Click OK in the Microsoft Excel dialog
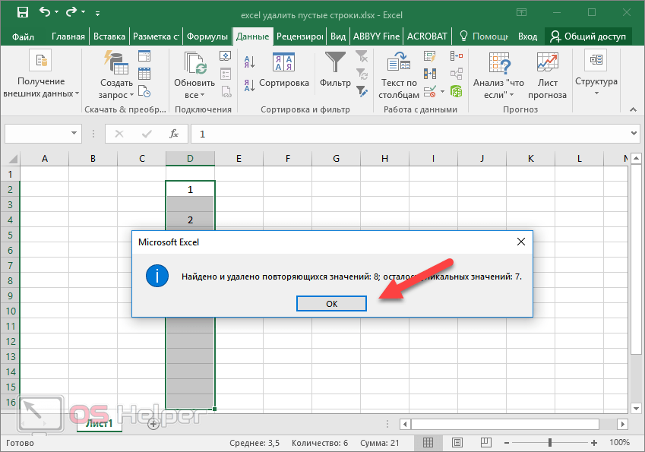645x452 pixels. pyautogui.click(x=331, y=303)
